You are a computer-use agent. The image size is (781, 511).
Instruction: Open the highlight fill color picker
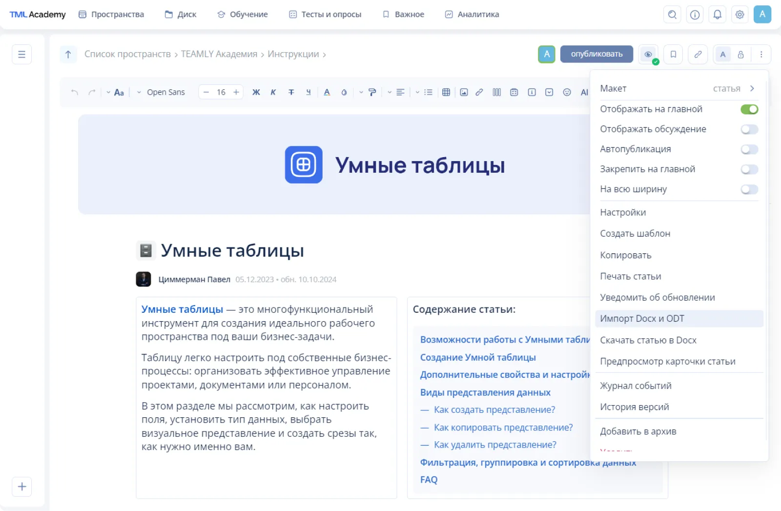point(344,92)
